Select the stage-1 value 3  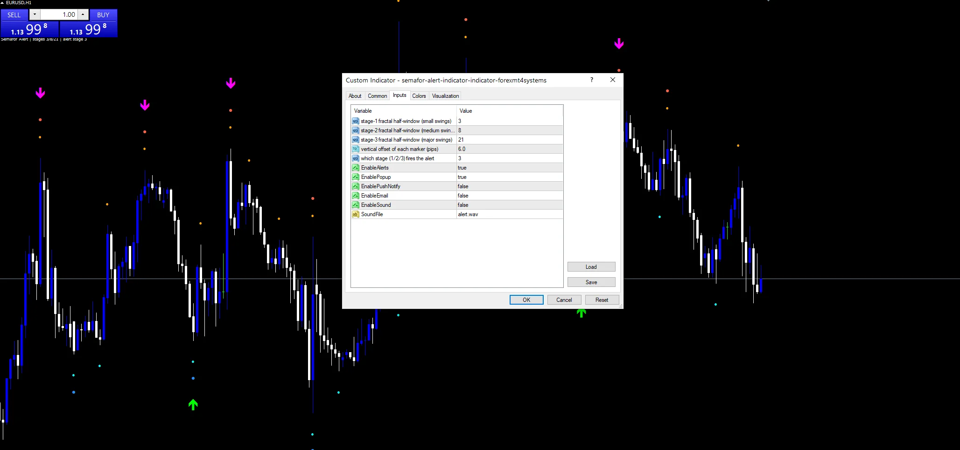tap(510, 121)
